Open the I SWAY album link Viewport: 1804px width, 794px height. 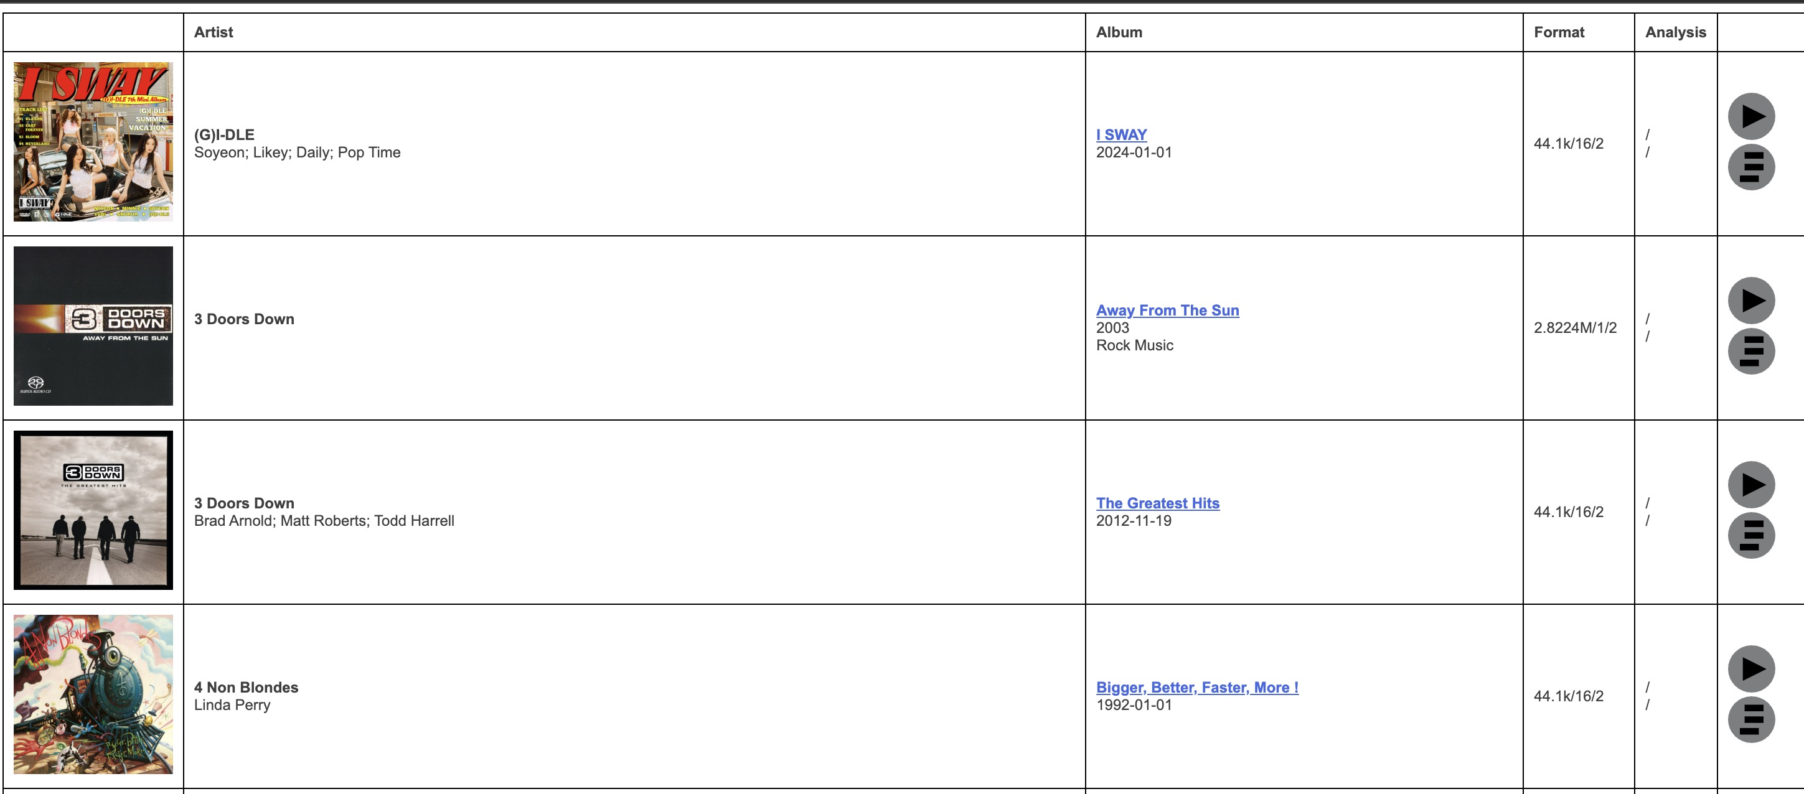tap(1121, 134)
